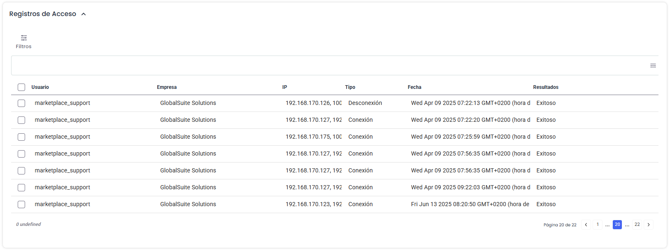This screenshot has height=251, width=670.
Task: Go to next page with right arrow
Action: (649, 225)
